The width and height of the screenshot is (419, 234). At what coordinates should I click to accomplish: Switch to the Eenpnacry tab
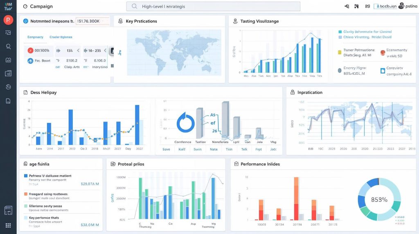[x=35, y=37]
